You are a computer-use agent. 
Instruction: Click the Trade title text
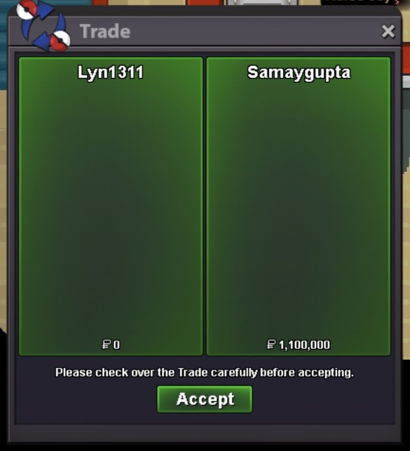tap(105, 32)
